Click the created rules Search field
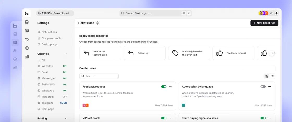The width and height of the screenshot is (292, 122). click(99, 76)
